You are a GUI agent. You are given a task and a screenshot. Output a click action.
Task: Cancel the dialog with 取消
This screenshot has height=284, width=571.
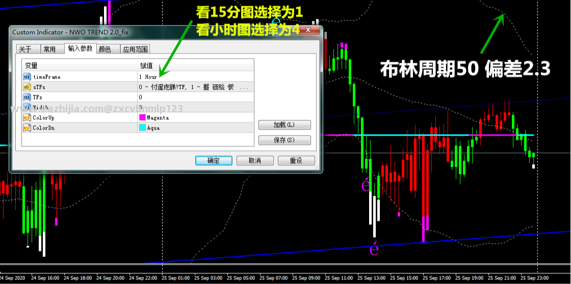click(255, 161)
